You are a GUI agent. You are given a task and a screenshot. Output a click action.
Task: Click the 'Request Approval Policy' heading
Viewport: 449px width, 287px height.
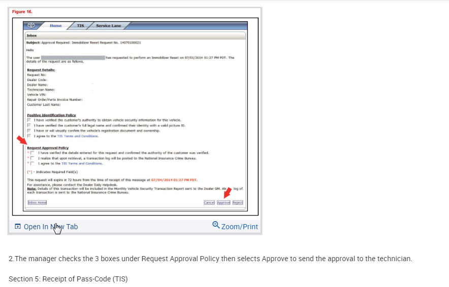pos(48,148)
